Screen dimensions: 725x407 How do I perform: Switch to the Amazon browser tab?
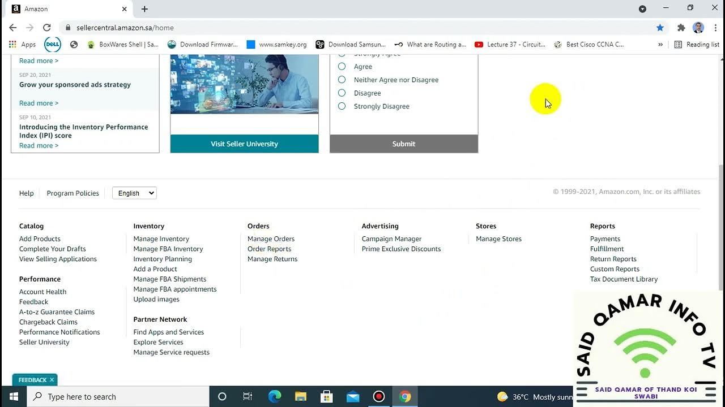(x=68, y=9)
